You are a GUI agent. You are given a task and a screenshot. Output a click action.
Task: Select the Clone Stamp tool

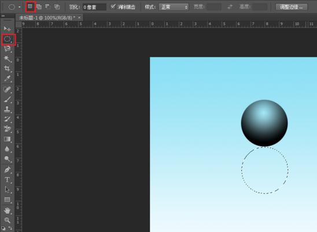click(8, 109)
